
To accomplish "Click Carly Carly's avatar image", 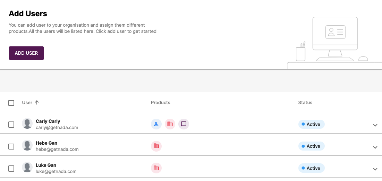I will point(27,124).
